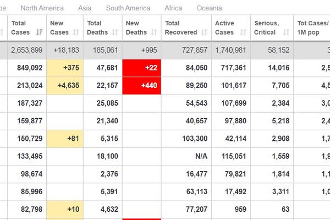Click the red +440 new deaths cell
This screenshot has width=330, height=220.
point(142,85)
